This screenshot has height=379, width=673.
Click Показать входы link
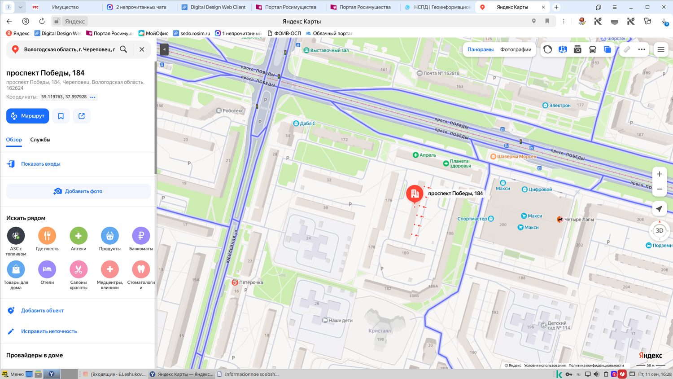tap(40, 164)
